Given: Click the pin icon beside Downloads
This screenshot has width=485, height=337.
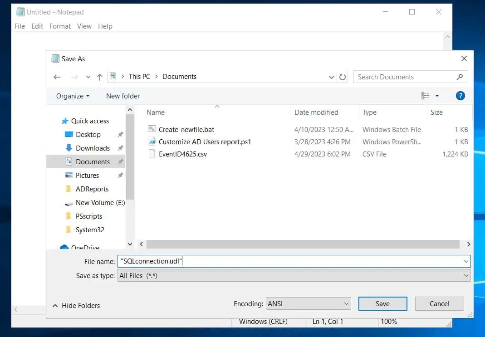Looking at the screenshot, I should point(120,148).
